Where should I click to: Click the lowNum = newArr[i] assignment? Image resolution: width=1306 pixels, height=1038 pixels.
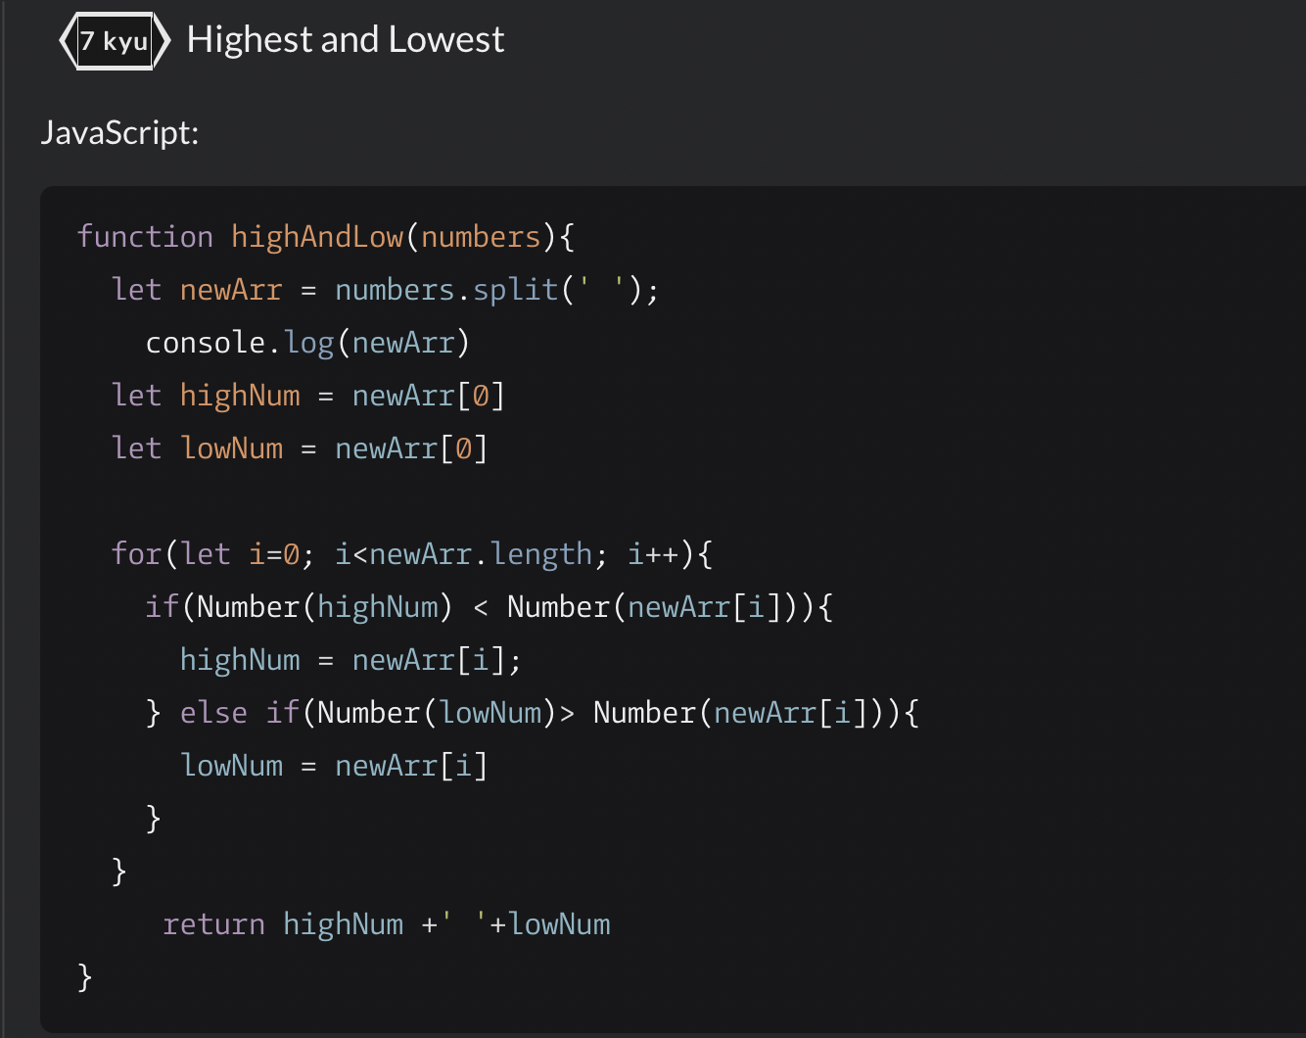pos(334,765)
